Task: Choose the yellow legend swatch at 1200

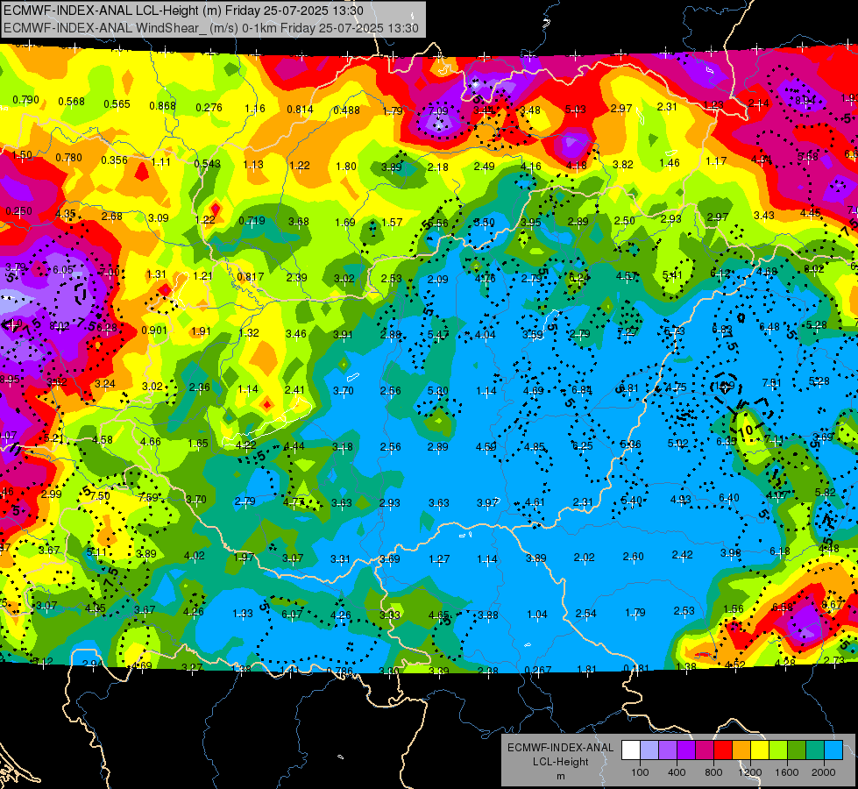Action: [760, 750]
